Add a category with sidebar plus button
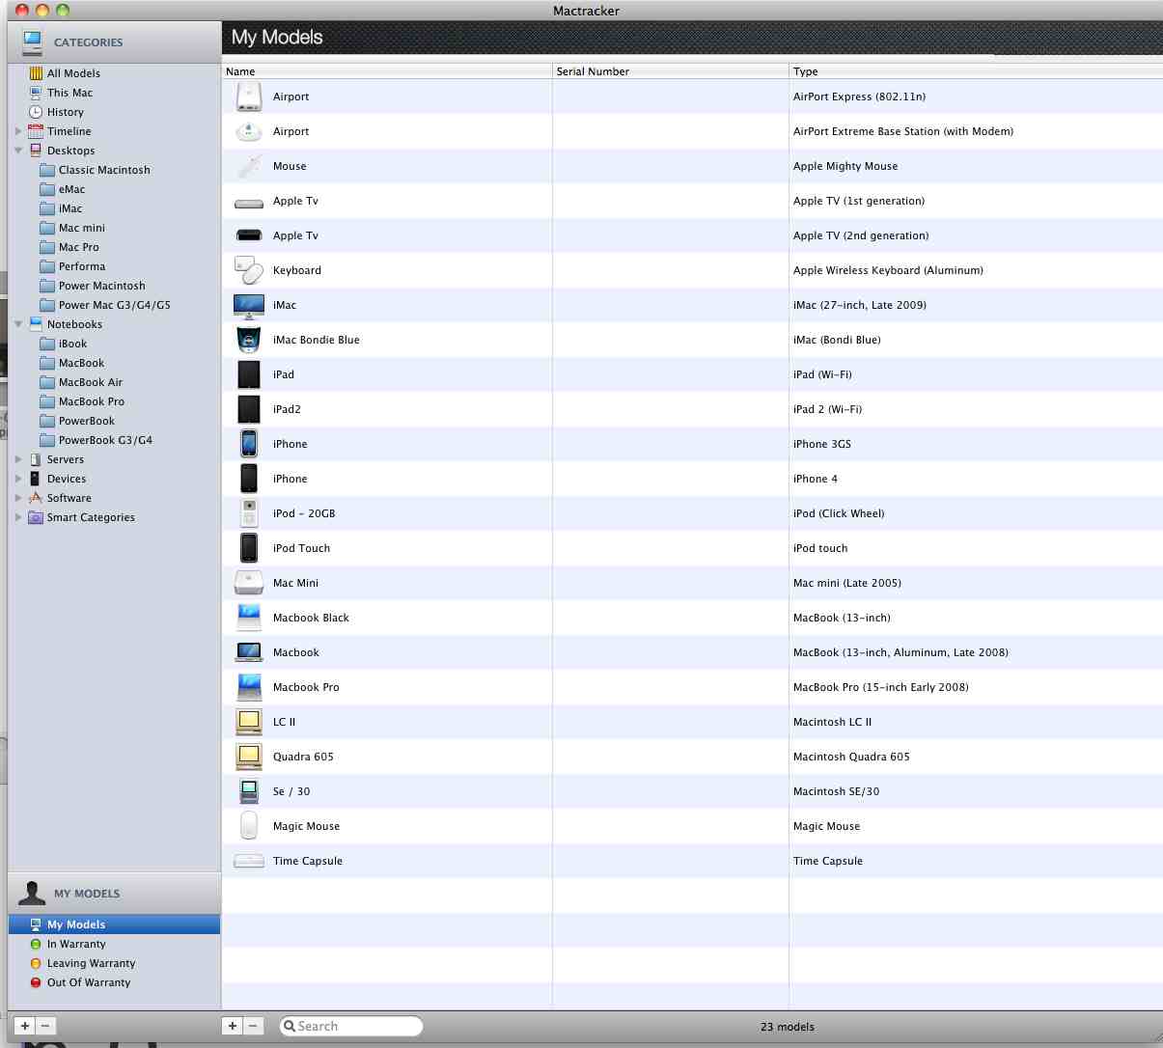Screen dimensions: 1163x1048 coord(26,1026)
